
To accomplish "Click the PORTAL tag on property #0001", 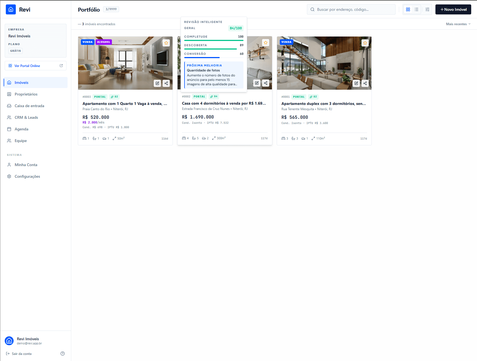I will tap(299, 97).
